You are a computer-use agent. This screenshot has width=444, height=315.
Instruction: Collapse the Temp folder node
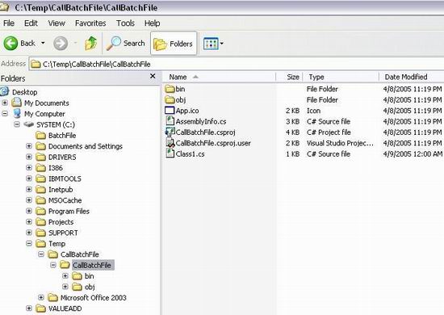coord(29,243)
